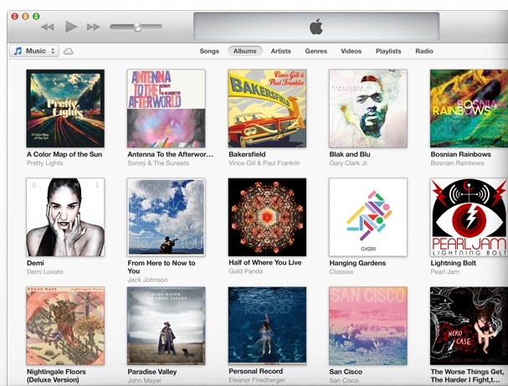Viewport: 508px width, 386px height.
Task: Open A Color Map of the Sun album cover
Action: [x=65, y=108]
